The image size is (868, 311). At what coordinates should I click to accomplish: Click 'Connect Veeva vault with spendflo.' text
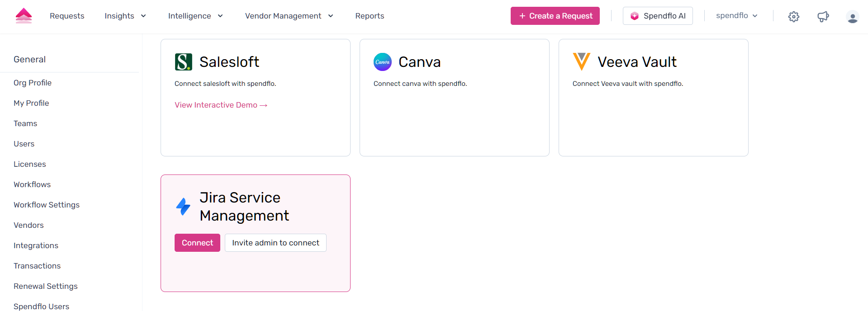point(628,84)
